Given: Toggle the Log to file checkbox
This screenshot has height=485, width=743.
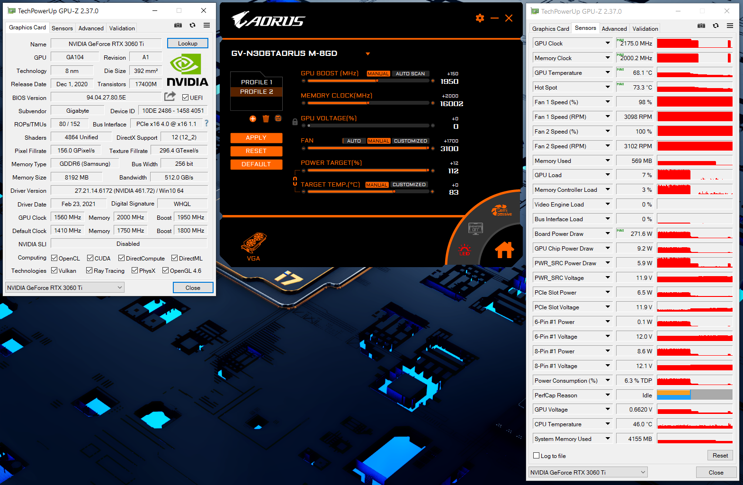Looking at the screenshot, I should 537,456.
